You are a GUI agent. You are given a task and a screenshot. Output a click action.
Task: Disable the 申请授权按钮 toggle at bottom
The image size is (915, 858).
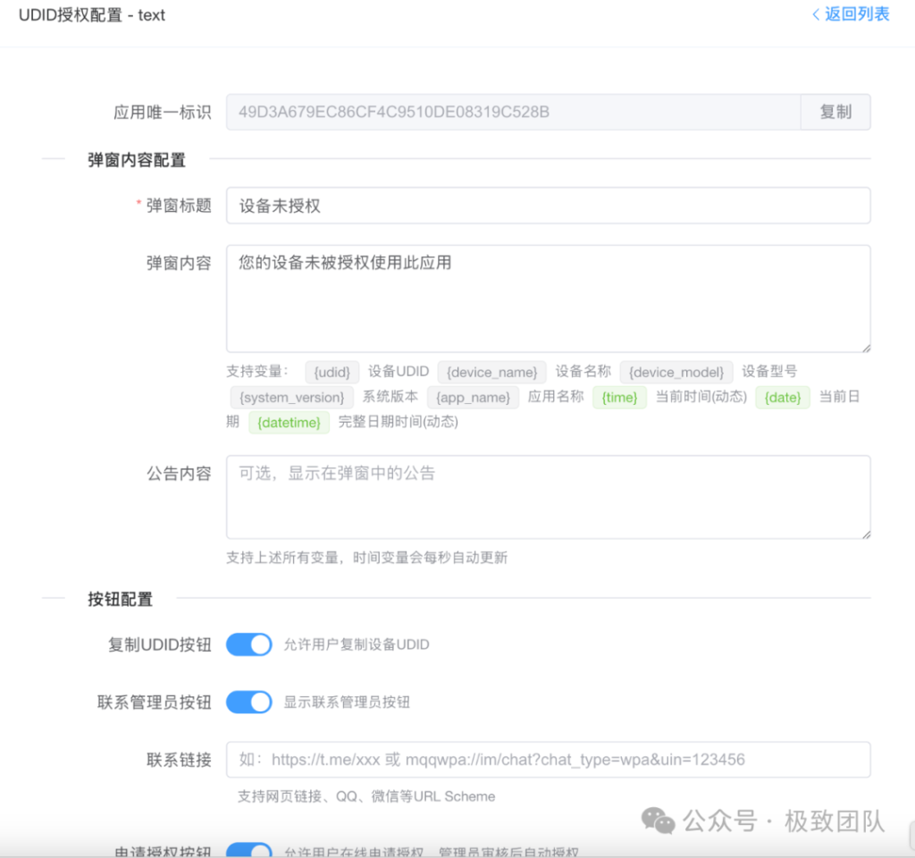pos(248,850)
